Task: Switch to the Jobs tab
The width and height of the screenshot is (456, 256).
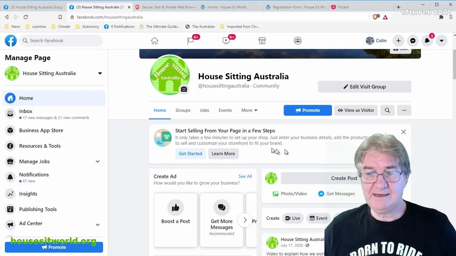Action: [x=204, y=110]
